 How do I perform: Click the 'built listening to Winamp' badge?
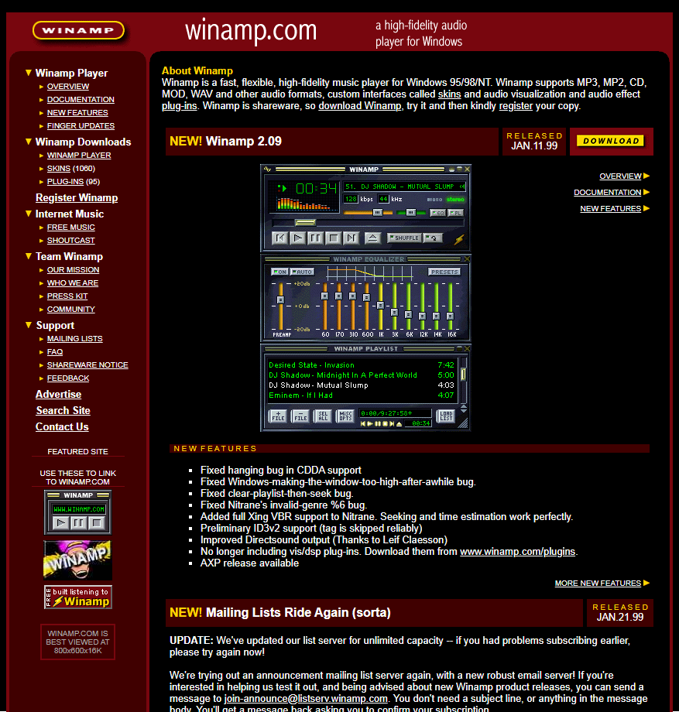tap(77, 597)
